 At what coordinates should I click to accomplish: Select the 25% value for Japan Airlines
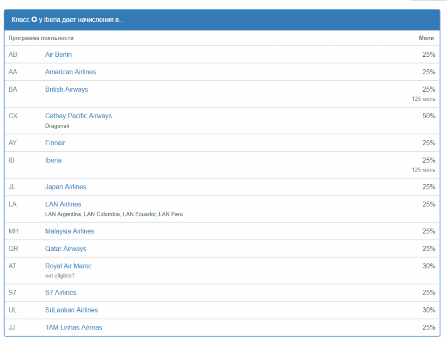point(429,187)
